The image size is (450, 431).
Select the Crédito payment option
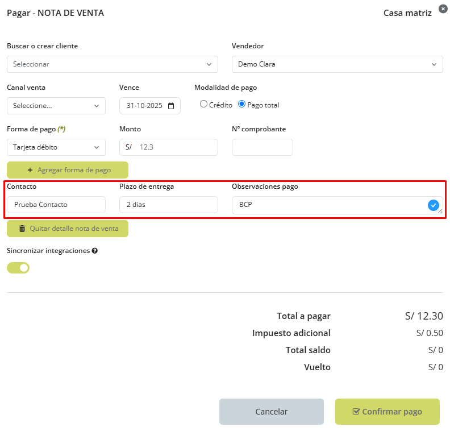coord(203,105)
